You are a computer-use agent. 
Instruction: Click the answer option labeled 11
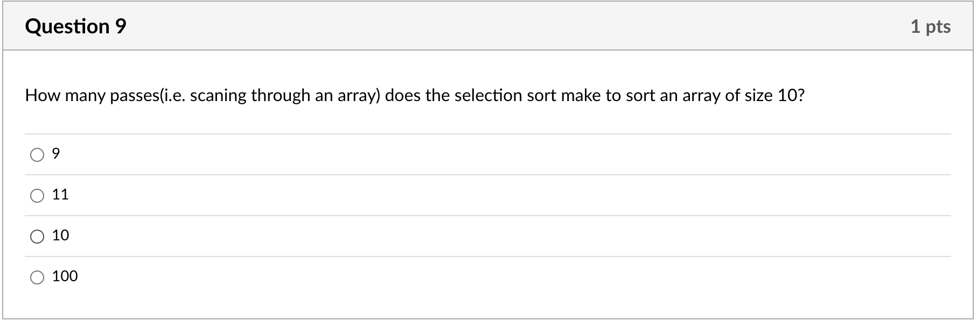point(60,195)
